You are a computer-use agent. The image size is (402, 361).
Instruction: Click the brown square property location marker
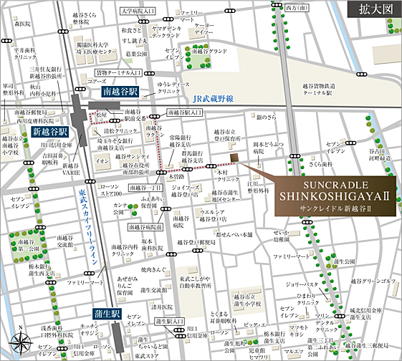(234, 158)
